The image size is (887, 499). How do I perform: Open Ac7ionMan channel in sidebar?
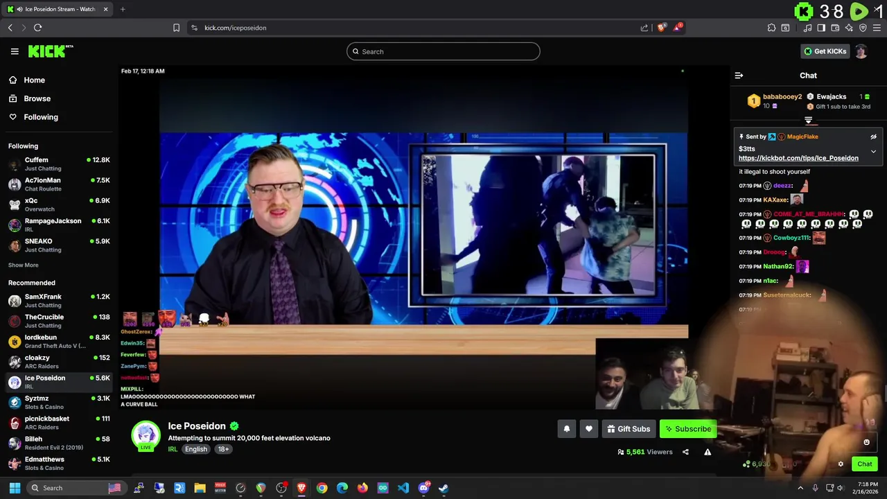[x=59, y=184]
